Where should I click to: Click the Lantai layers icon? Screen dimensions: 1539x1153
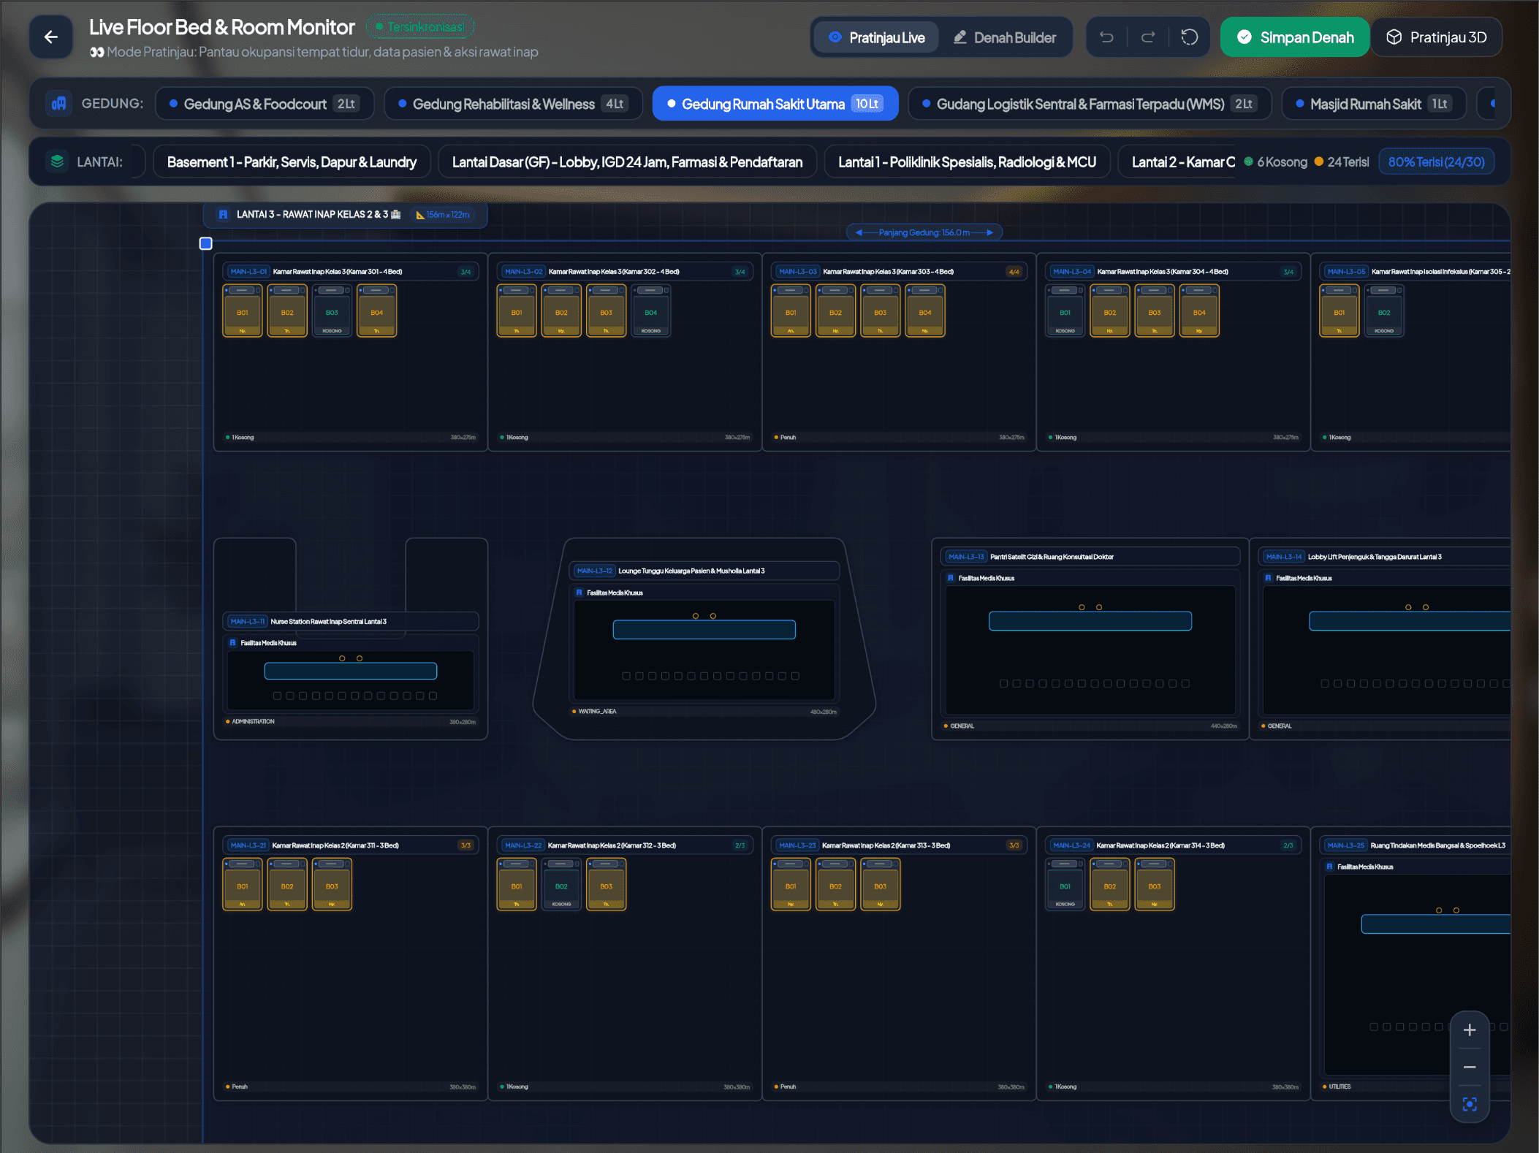pyautogui.click(x=57, y=161)
